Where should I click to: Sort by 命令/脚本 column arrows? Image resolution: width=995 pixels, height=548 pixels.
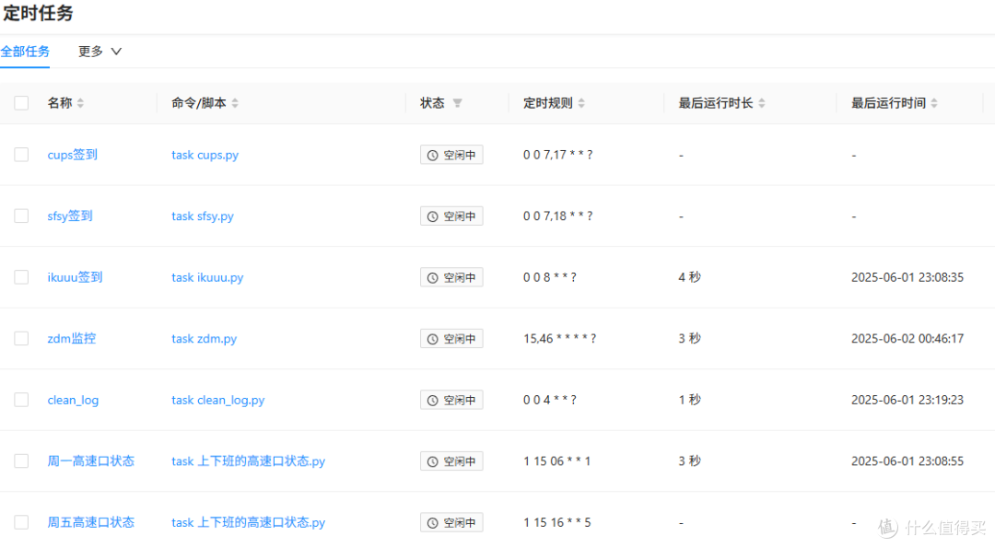pos(235,103)
